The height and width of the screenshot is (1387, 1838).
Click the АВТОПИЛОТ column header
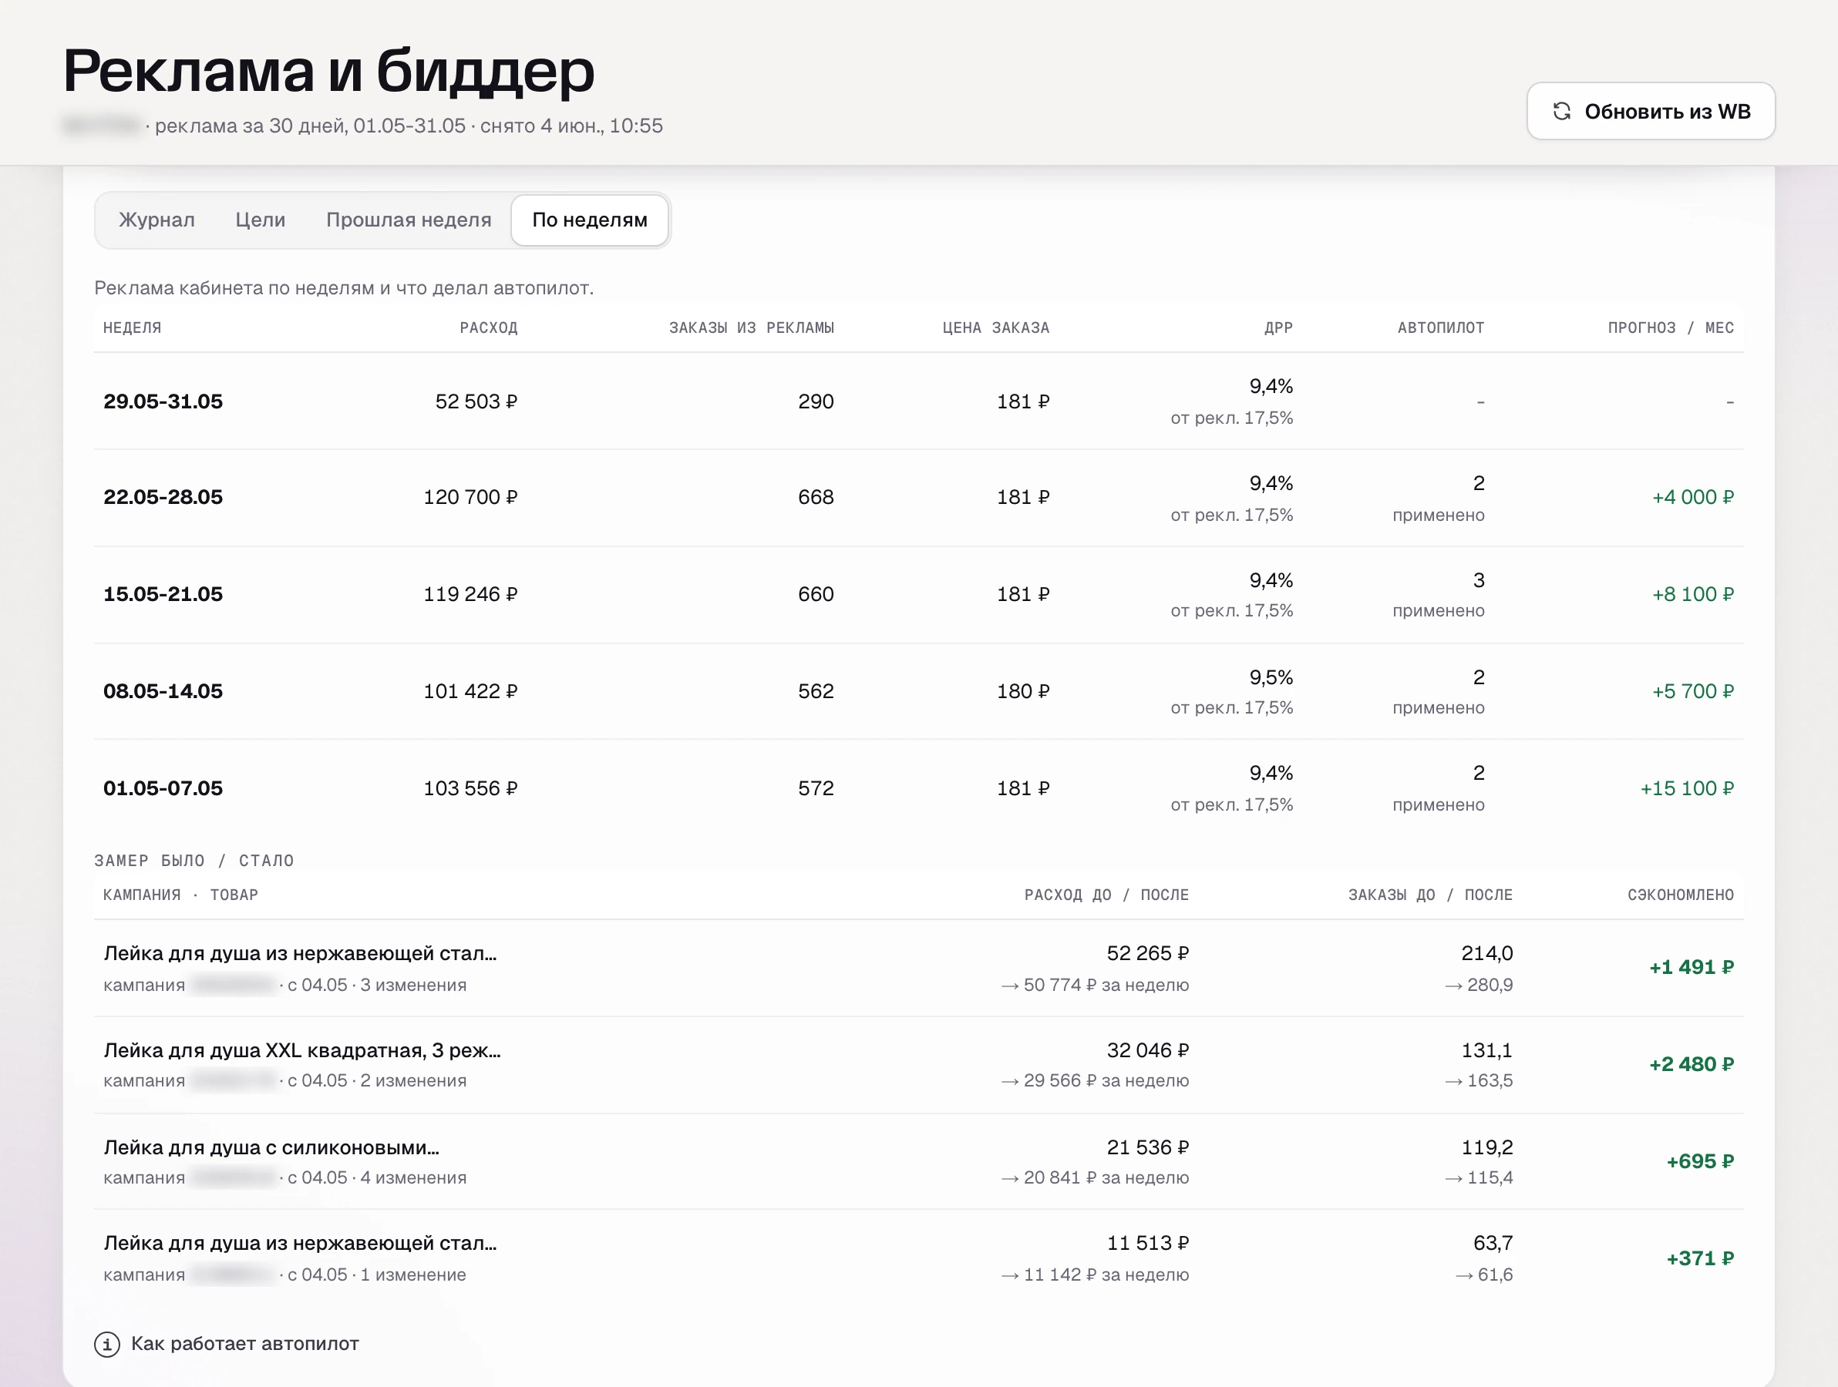tap(1441, 328)
